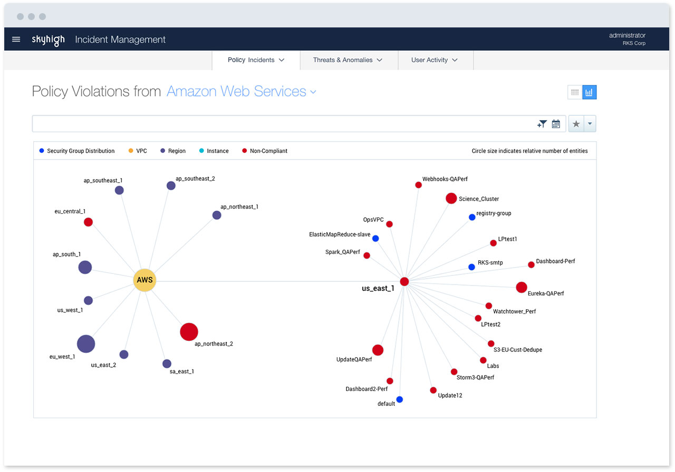Select the Dashboard2-Perf node

click(390, 381)
